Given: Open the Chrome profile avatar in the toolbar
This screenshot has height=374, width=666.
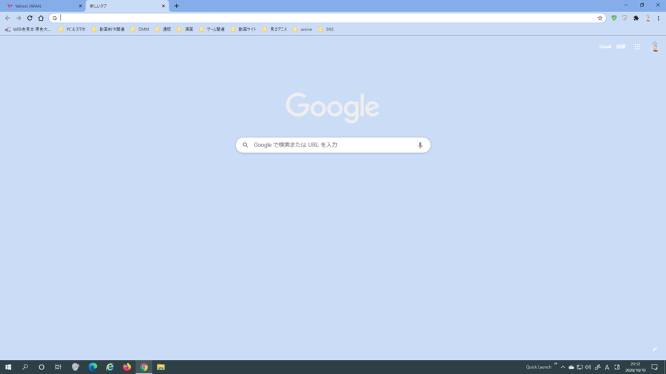Looking at the screenshot, I should pos(648,18).
